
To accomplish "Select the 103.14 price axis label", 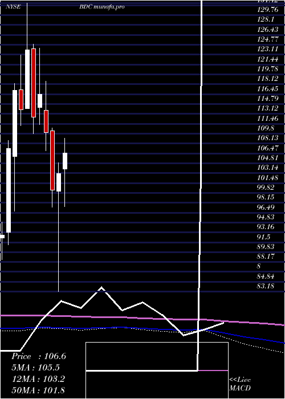I will [267, 168].
